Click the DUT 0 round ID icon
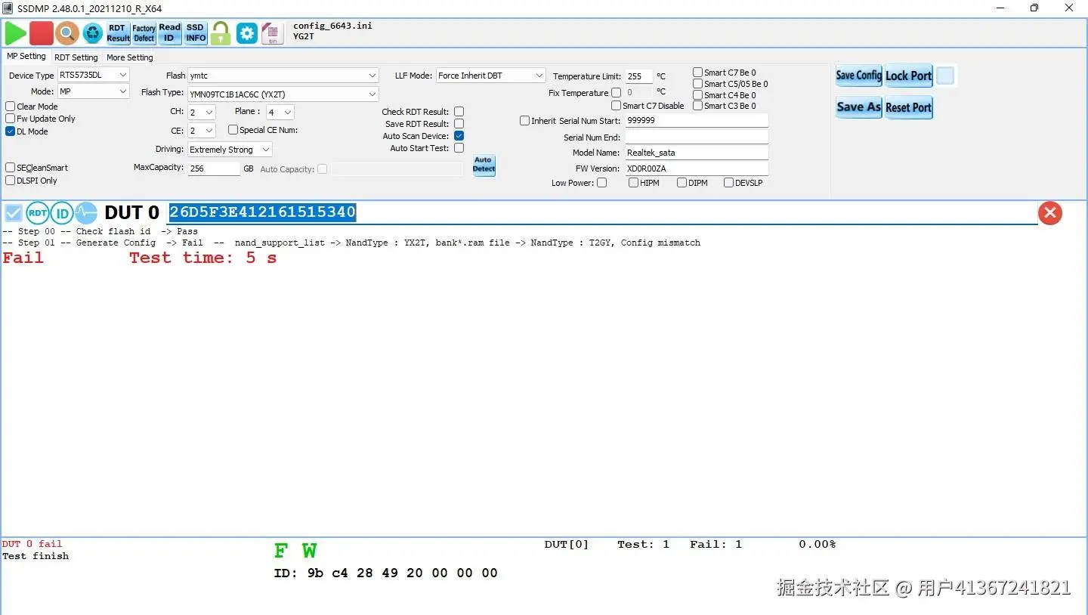The height and width of the screenshot is (615, 1088). (x=62, y=213)
